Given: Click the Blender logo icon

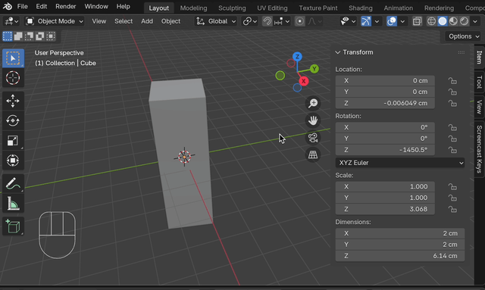Looking at the screenshot, I should (7, 6).
